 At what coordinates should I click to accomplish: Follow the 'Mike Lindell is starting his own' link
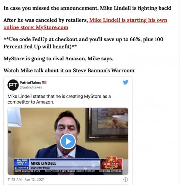tap(128, 20)
